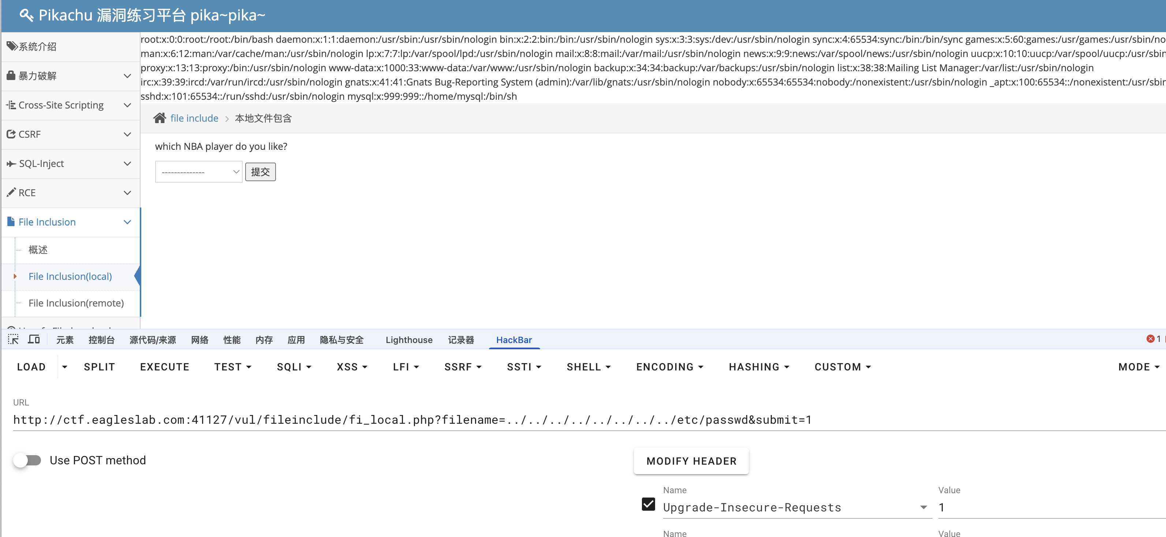The width and height of the screenshot is (1166, 537).
Task: Click the red error count icon
Action: pyautogui.click(x=1150, y=339)
